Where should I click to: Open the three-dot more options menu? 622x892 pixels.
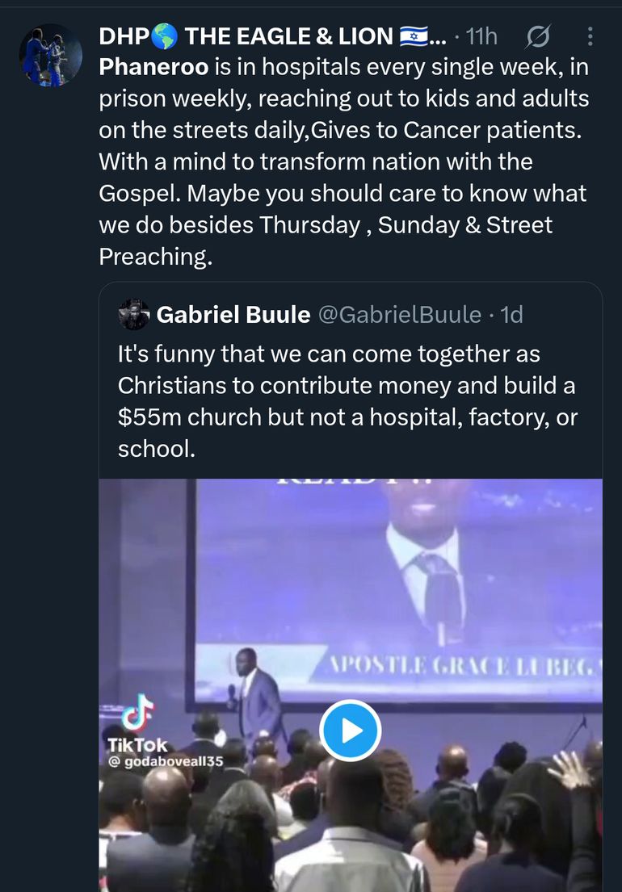click(x=590, y=36)
